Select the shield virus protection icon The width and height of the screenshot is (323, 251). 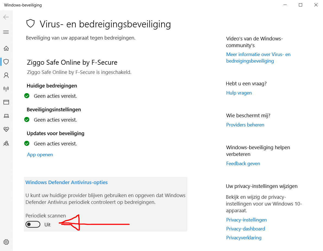(6, 61)
